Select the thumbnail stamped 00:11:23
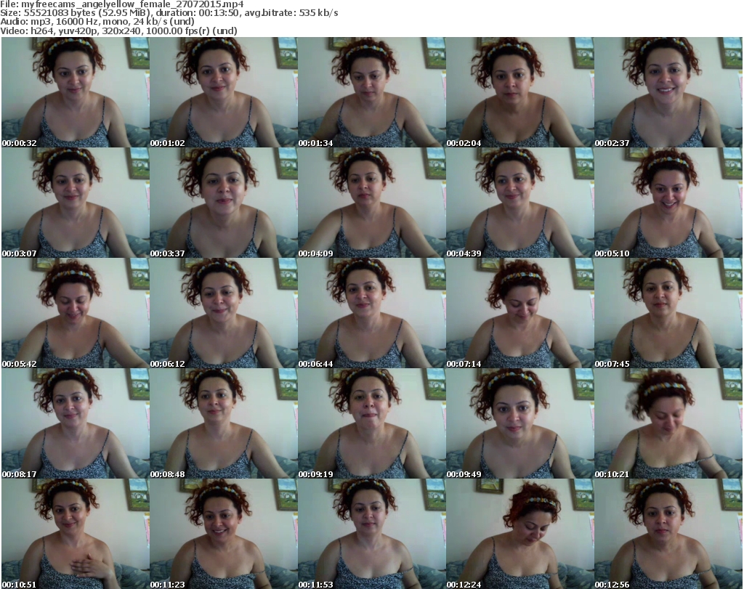This screenshot has width=744, height=589. [224, 534]
